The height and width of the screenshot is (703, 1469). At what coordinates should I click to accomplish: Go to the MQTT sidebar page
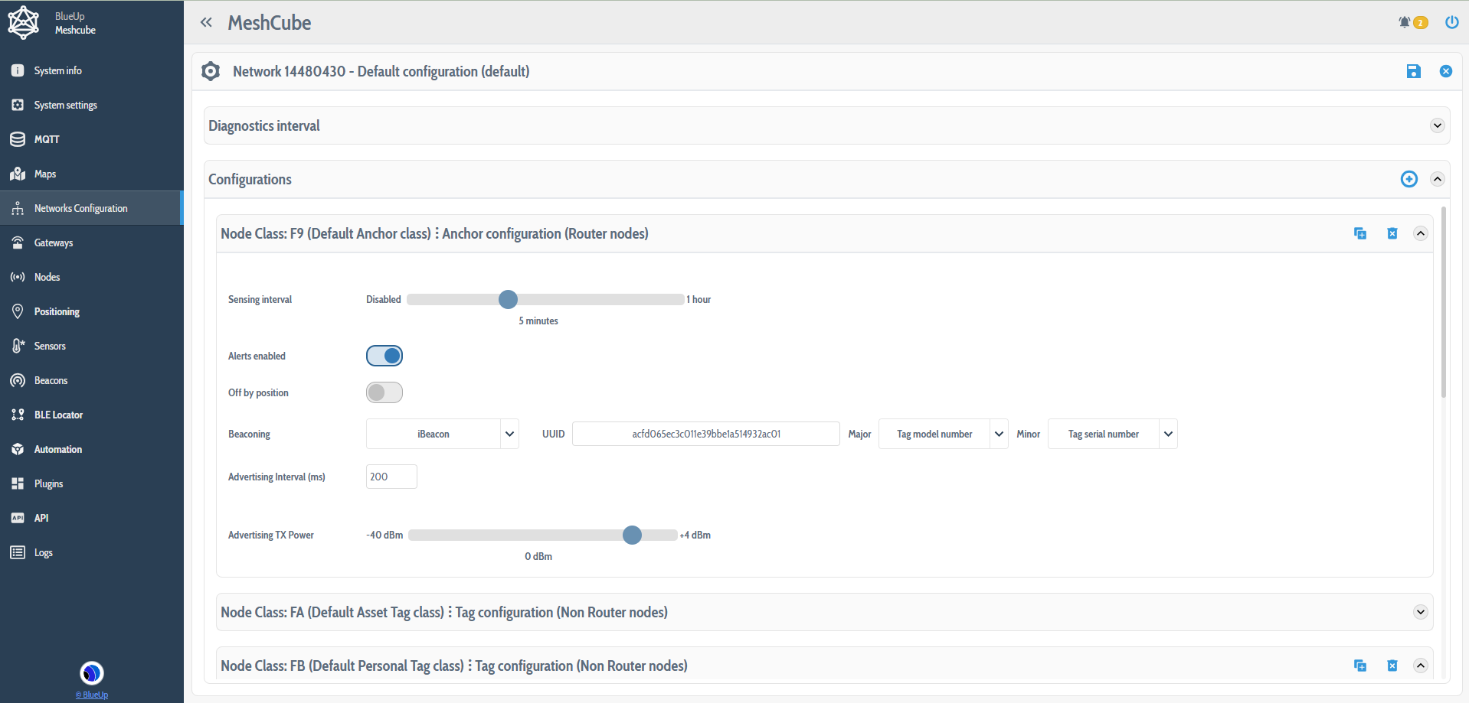point(46,139)
